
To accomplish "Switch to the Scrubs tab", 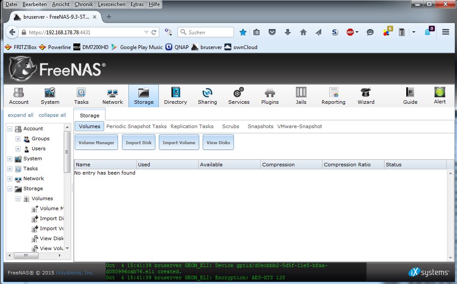I will pyautogui.click(x=230, y=126).
